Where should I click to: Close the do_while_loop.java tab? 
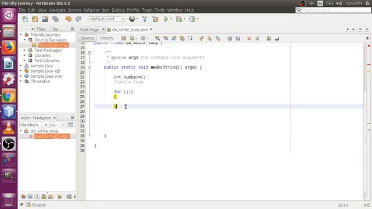point(151,30)
